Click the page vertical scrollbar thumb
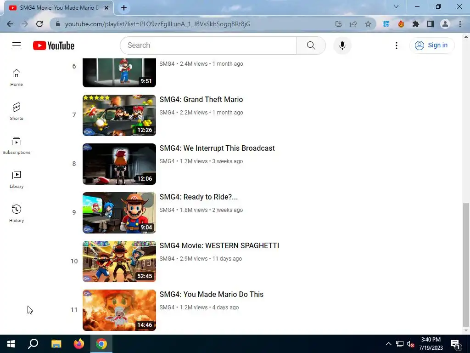The image size is (470, 353). 466,265
